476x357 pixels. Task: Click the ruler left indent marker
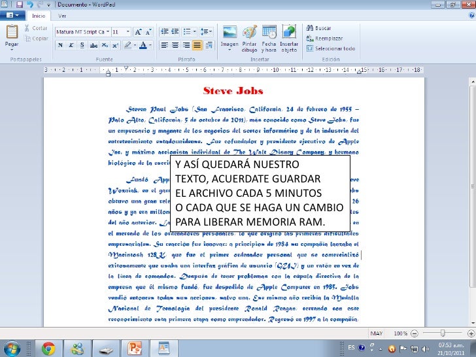coord(108,73)
